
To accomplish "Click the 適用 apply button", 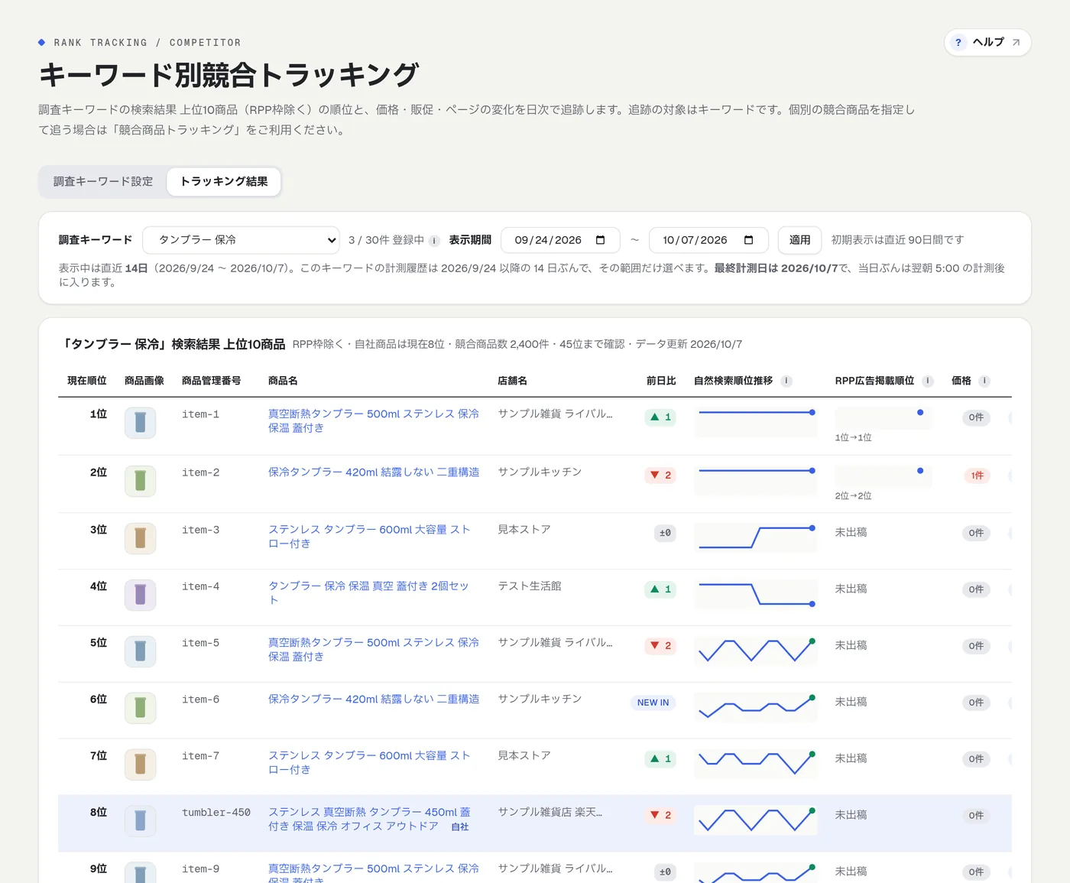I will (799, 240).
